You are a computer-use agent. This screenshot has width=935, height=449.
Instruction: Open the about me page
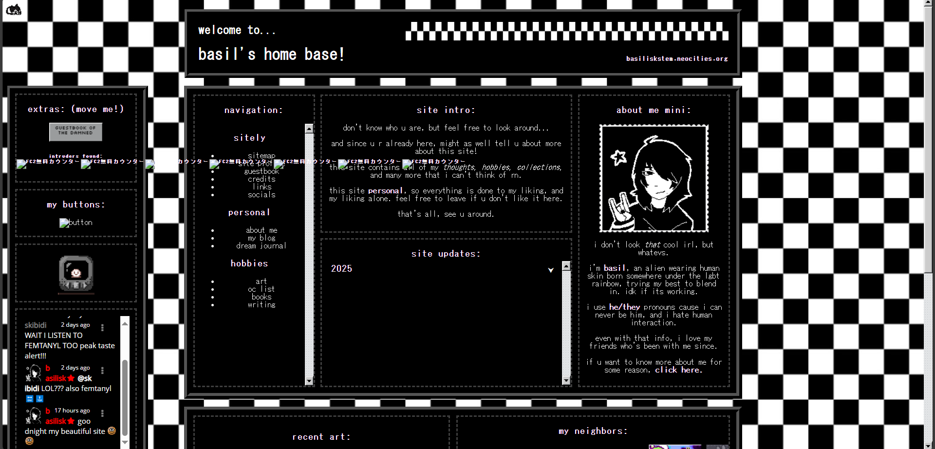[x=262, y=230]
